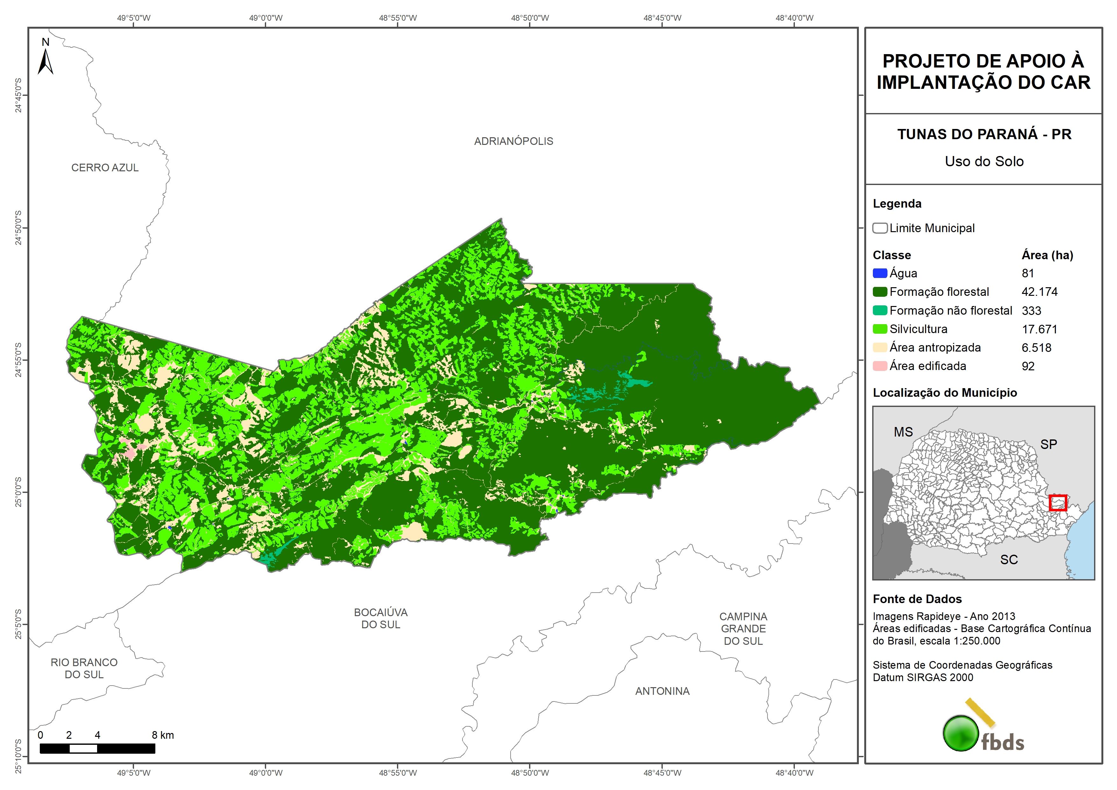This screenshot has height=790, width=1117.
Task: Click the scale bar graphic
Action: click(97, 749)
